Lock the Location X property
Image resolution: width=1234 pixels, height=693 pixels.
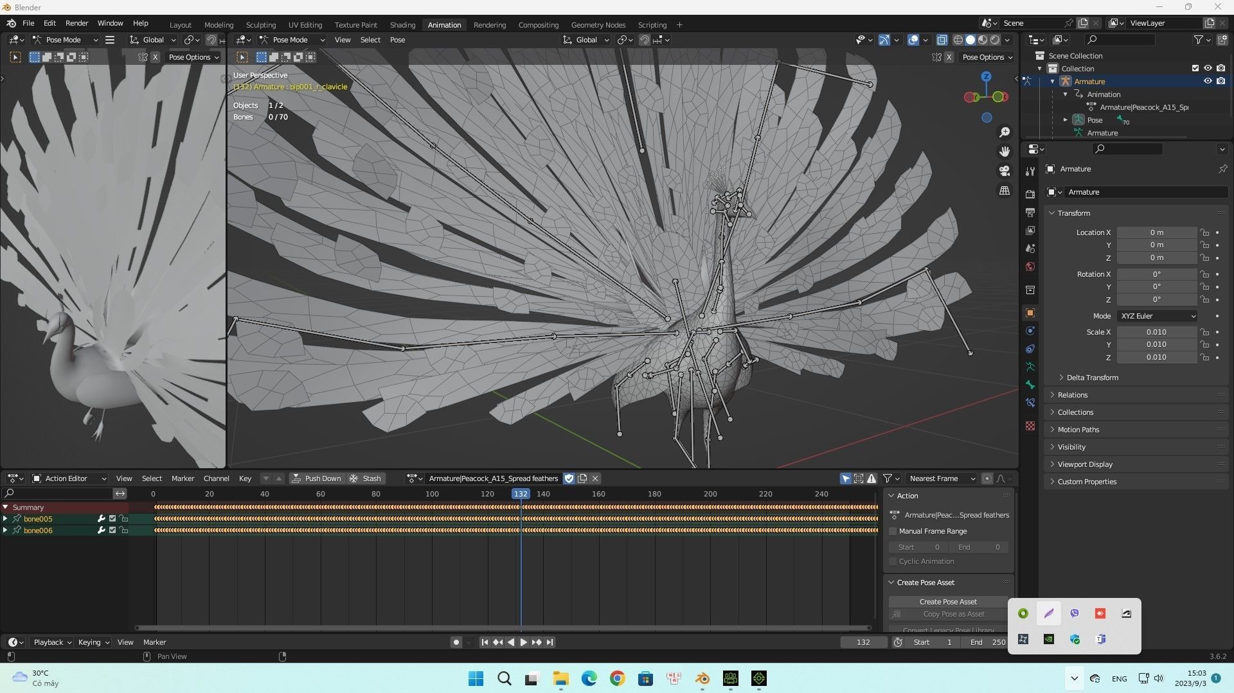(x=1205, y=232)
